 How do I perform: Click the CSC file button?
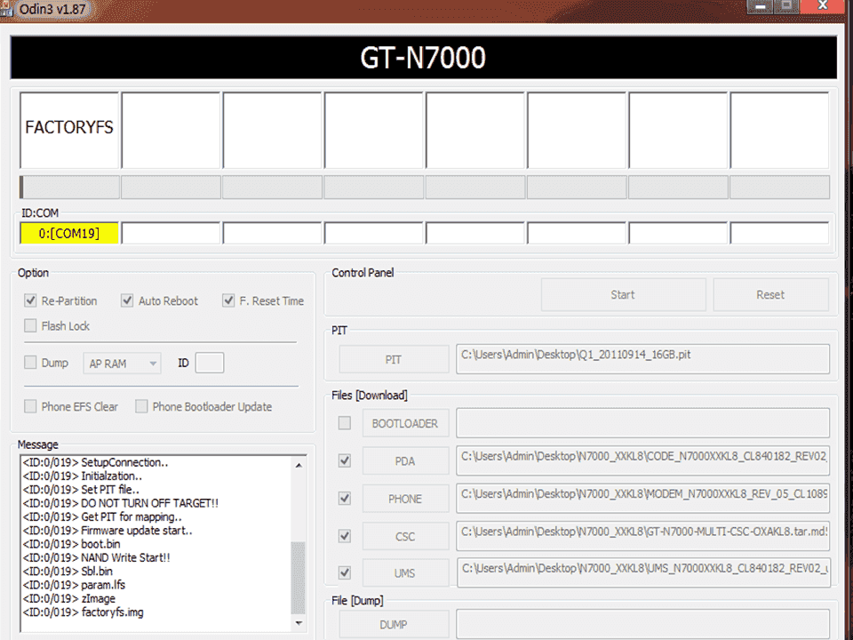(x=405, y=536)
